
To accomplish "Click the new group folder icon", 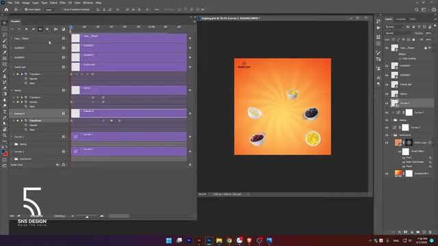I will 417,232.
